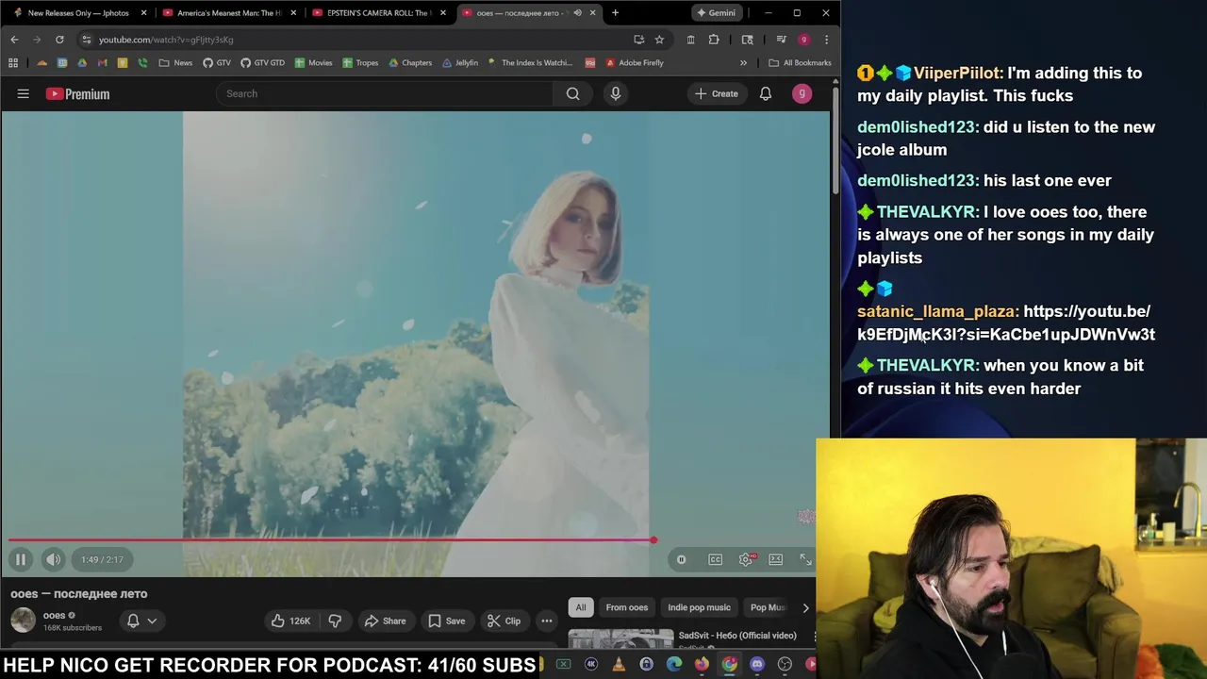This screenshot has width=1207, height=679.
Task: Turn on closed captions
Action: [x=716, y=559]
